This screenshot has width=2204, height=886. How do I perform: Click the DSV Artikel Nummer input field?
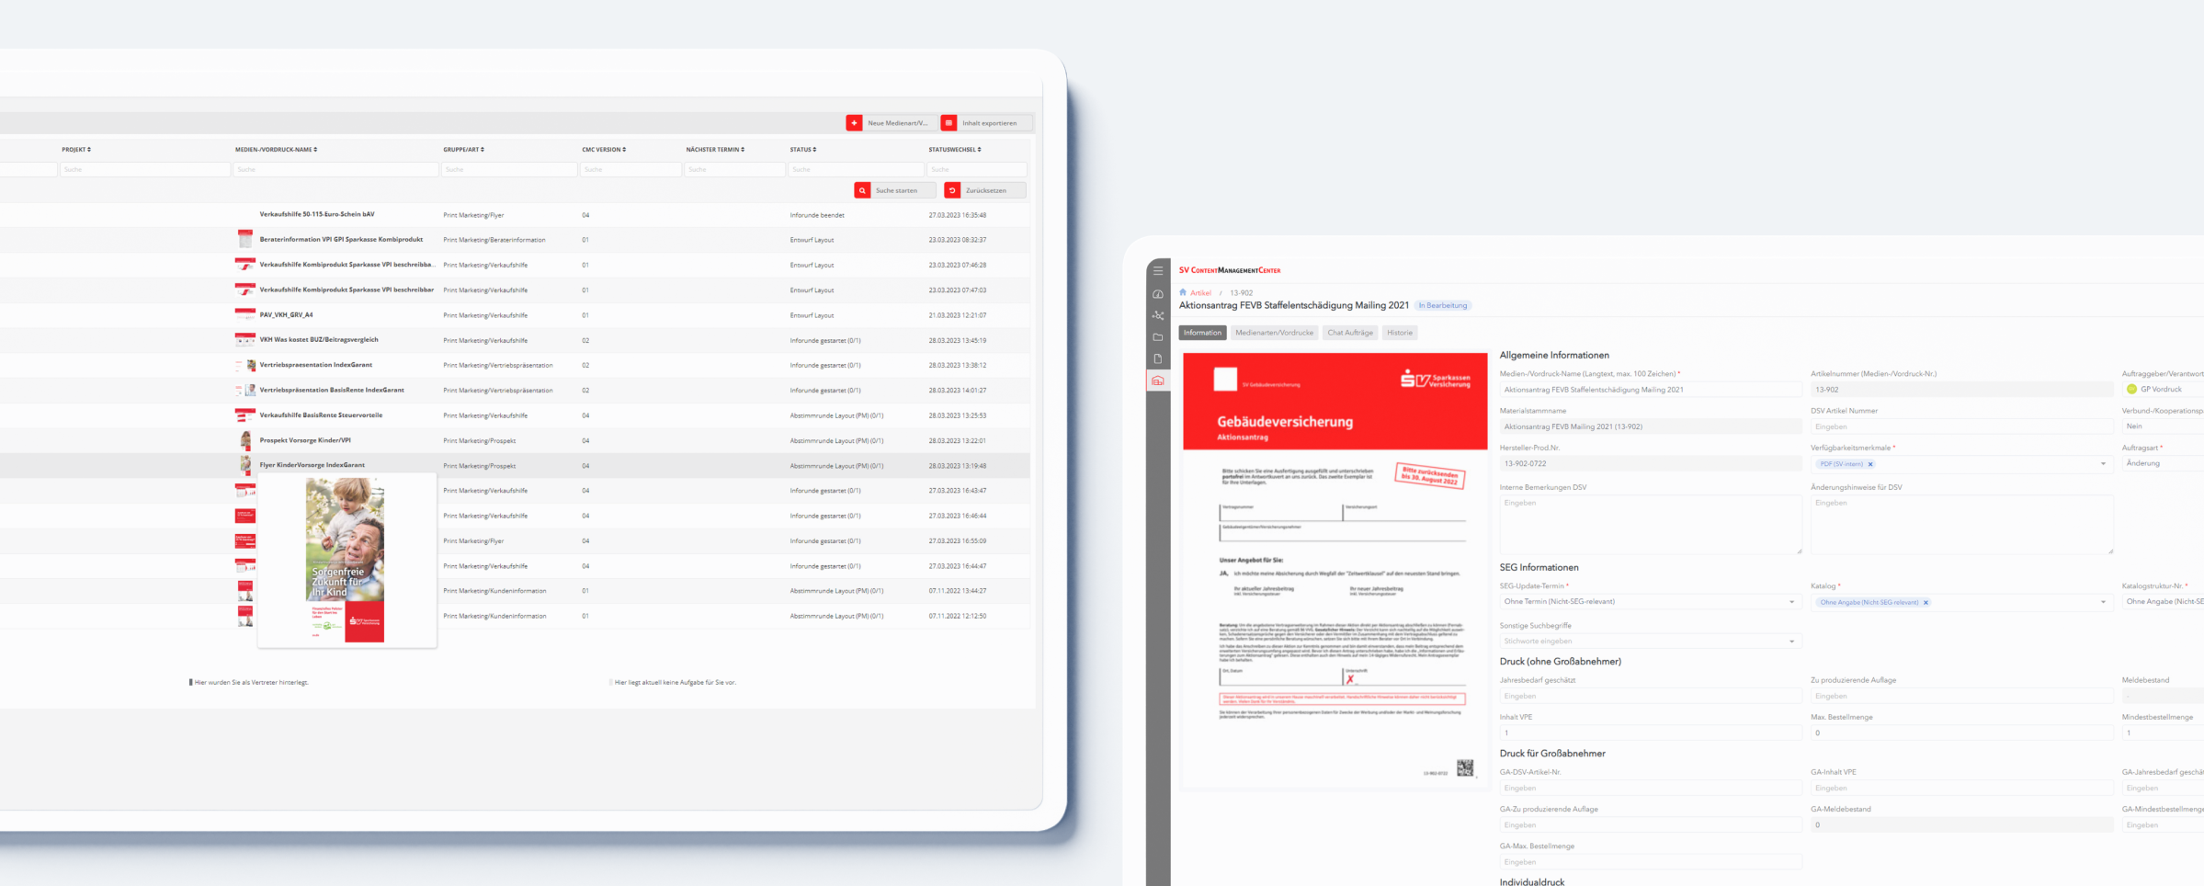click(x=1960, y=426)
